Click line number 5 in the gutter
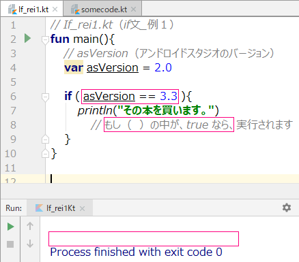 [13, 82]
